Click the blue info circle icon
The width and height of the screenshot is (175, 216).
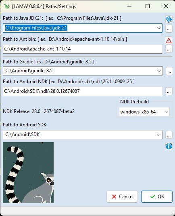coord(169,146)
